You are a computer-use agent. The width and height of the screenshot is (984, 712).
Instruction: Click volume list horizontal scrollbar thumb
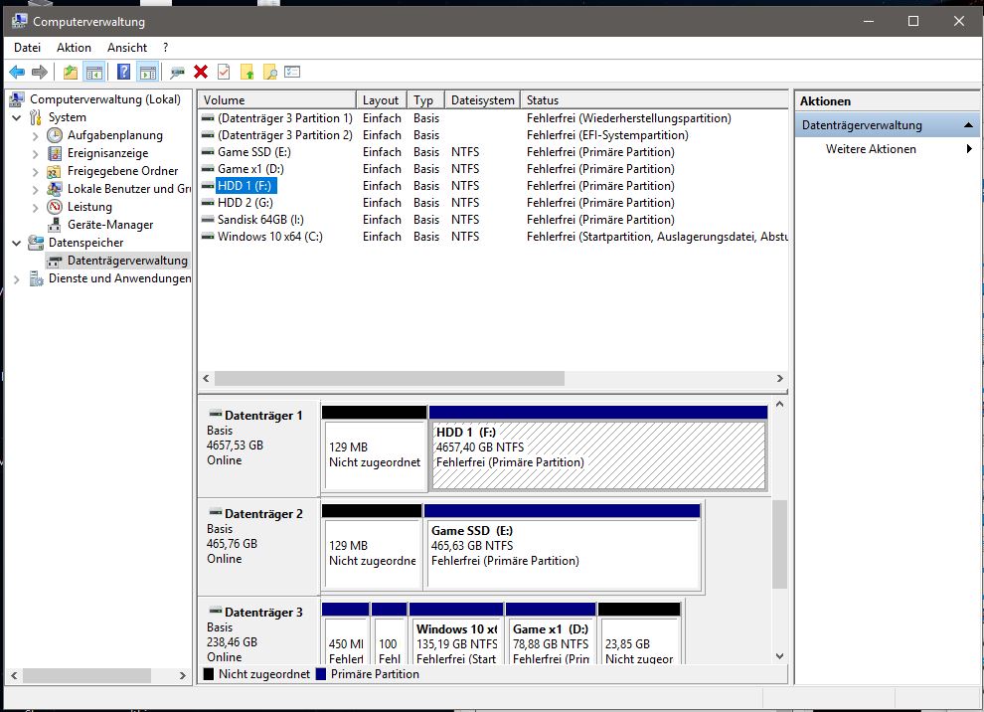[x=389, y=379]
